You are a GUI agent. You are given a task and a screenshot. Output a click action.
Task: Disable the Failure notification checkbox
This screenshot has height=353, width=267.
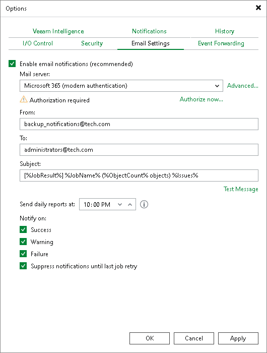tap(23, 254)
